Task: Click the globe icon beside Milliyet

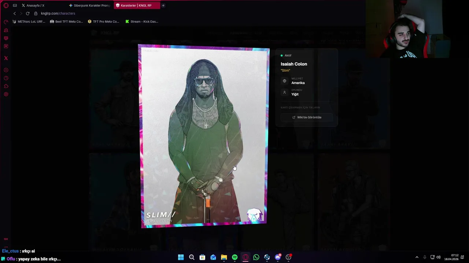Action: pyautogui.click(x=284, y=81)
